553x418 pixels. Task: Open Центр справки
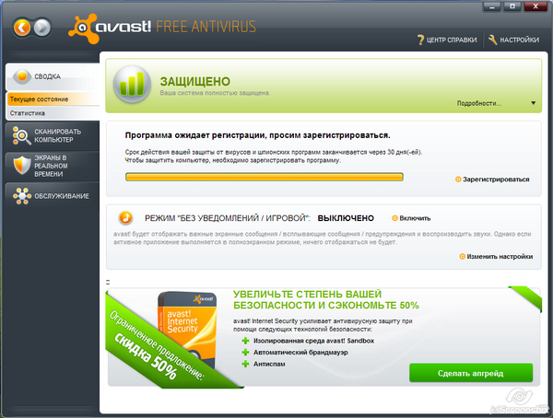point(447,40)
